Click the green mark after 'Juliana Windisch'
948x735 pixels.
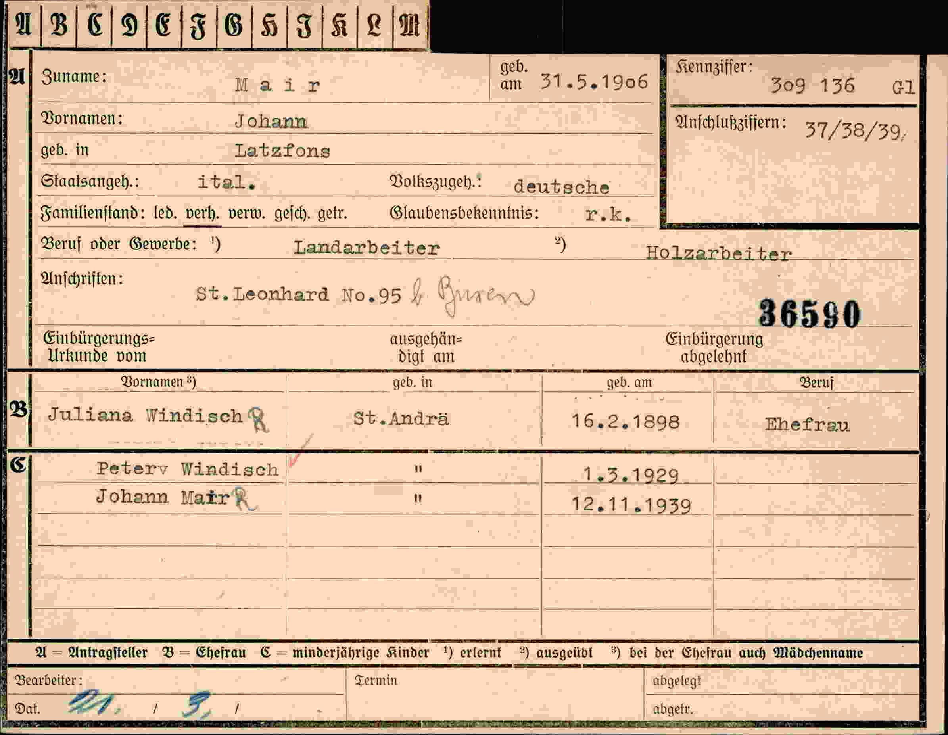pos(259,420)
